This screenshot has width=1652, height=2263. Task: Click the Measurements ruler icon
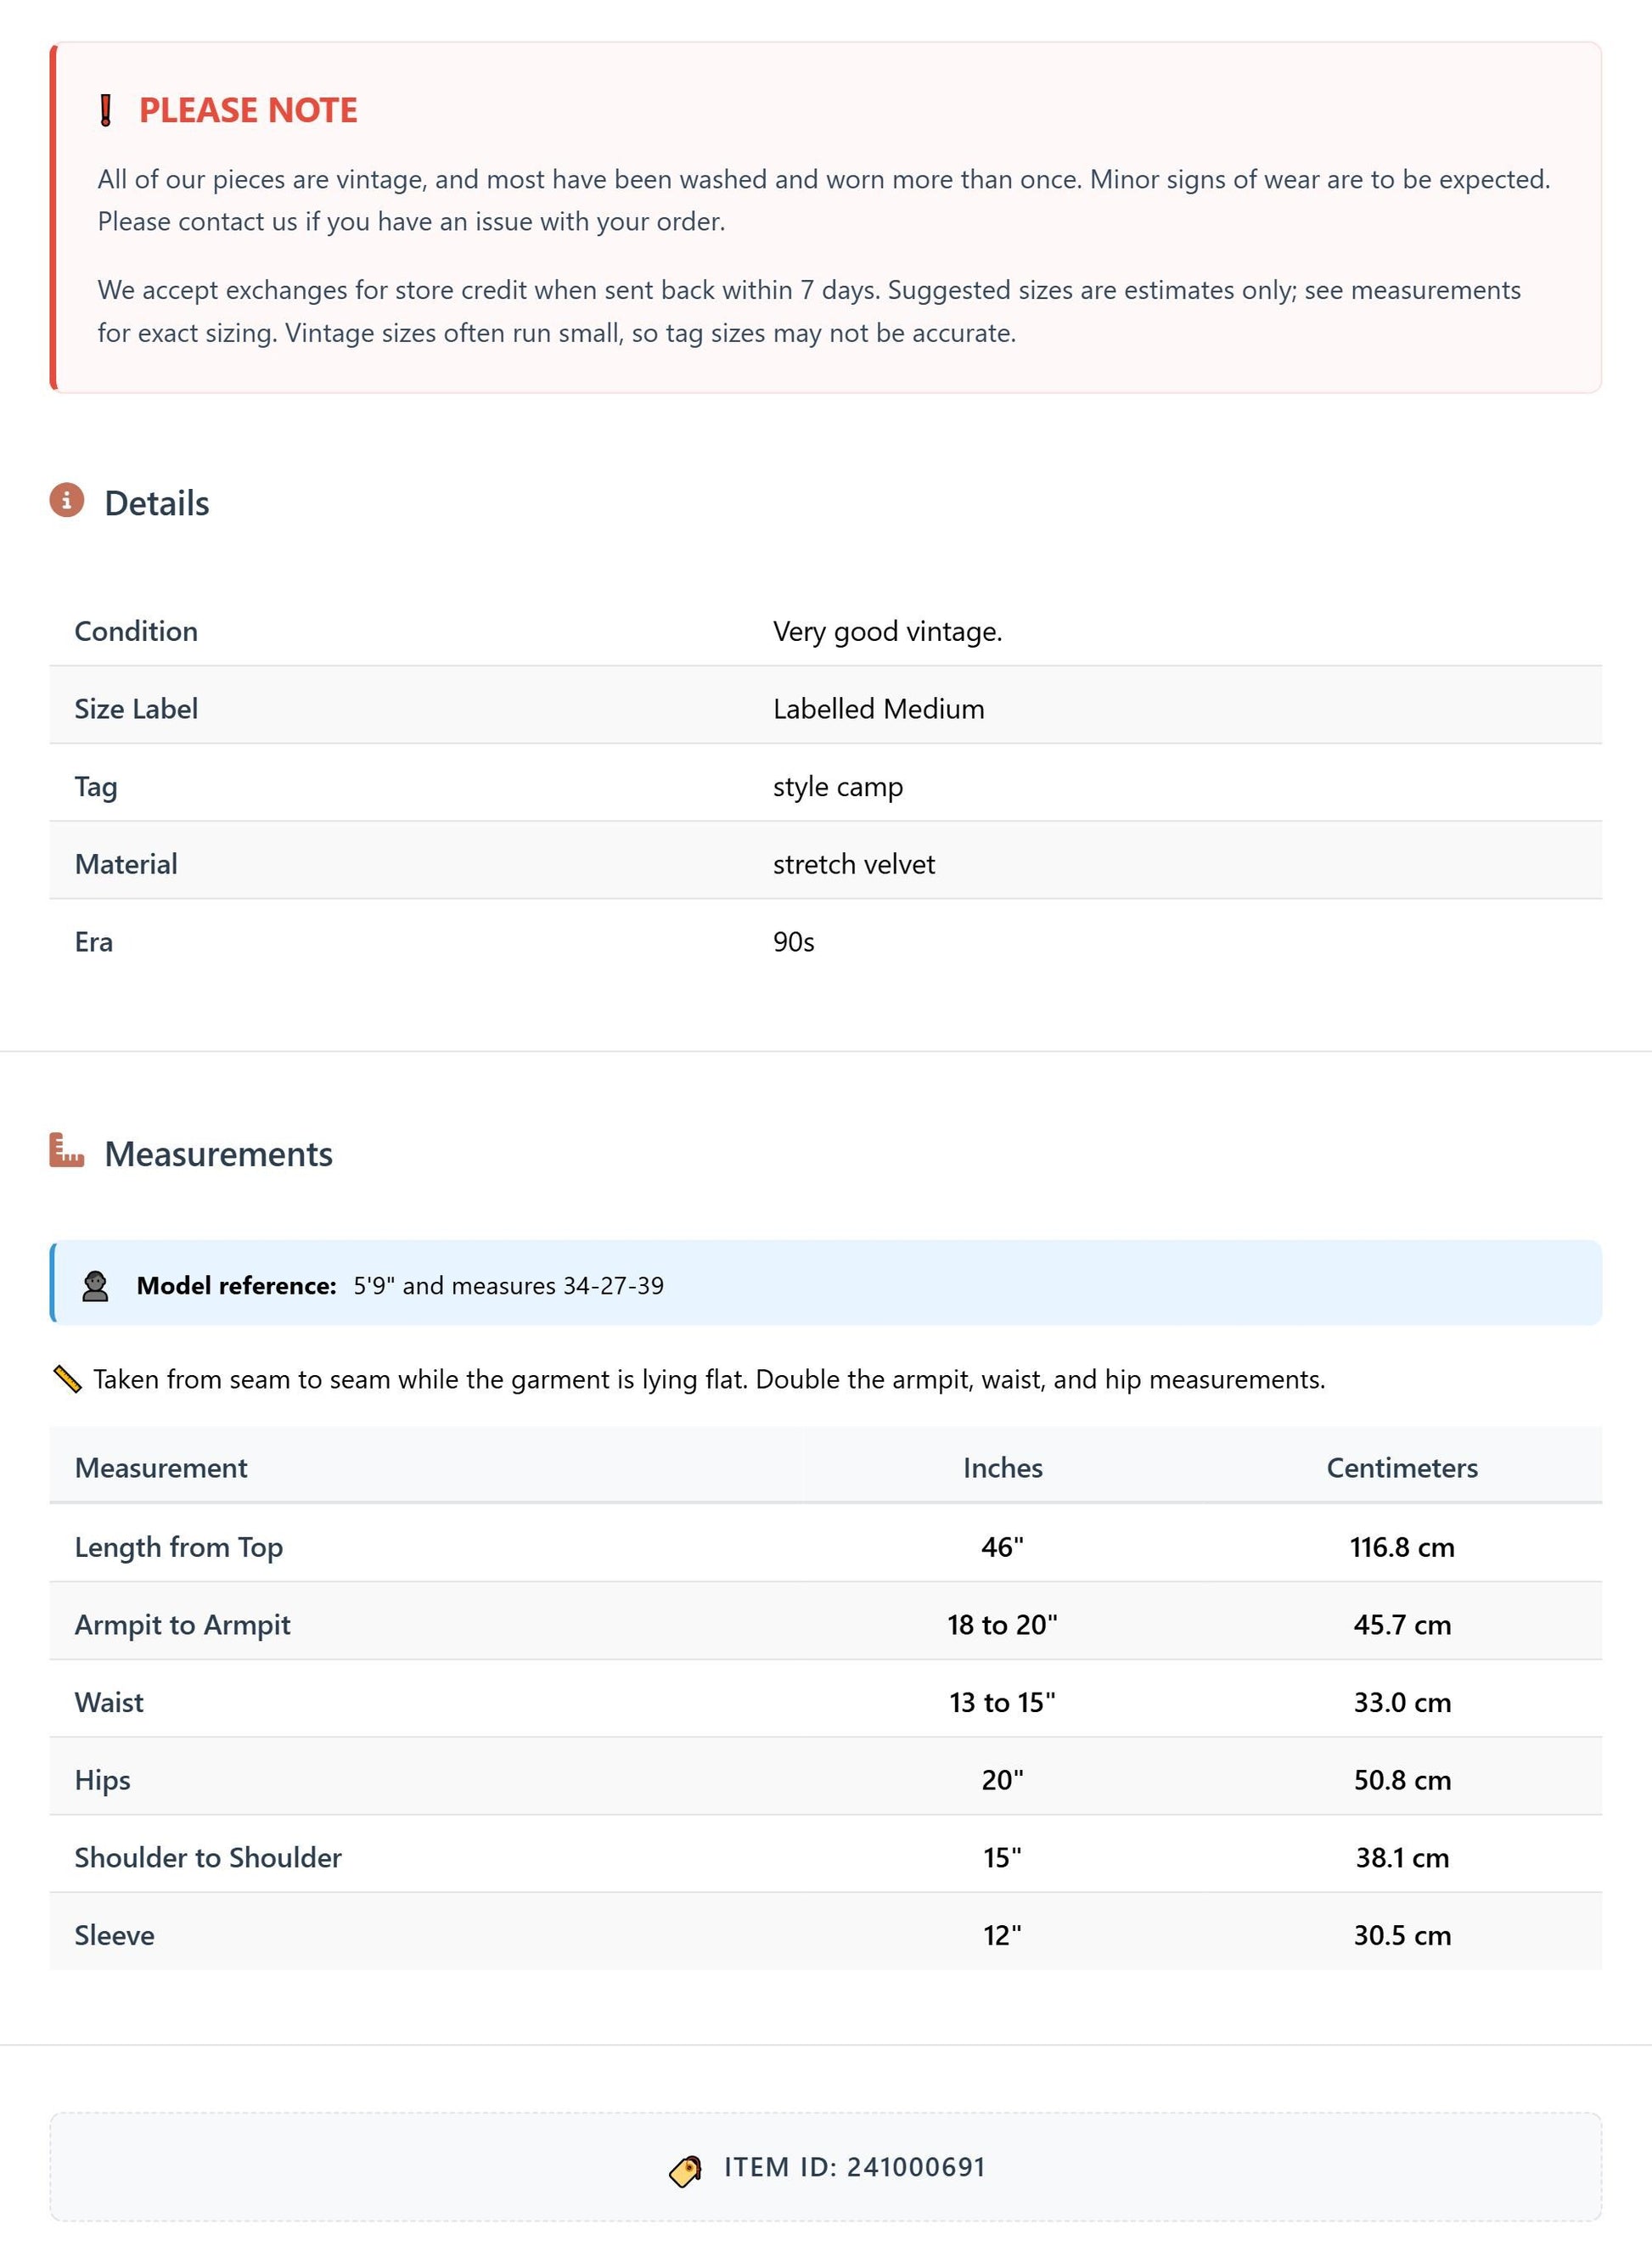67,1151
